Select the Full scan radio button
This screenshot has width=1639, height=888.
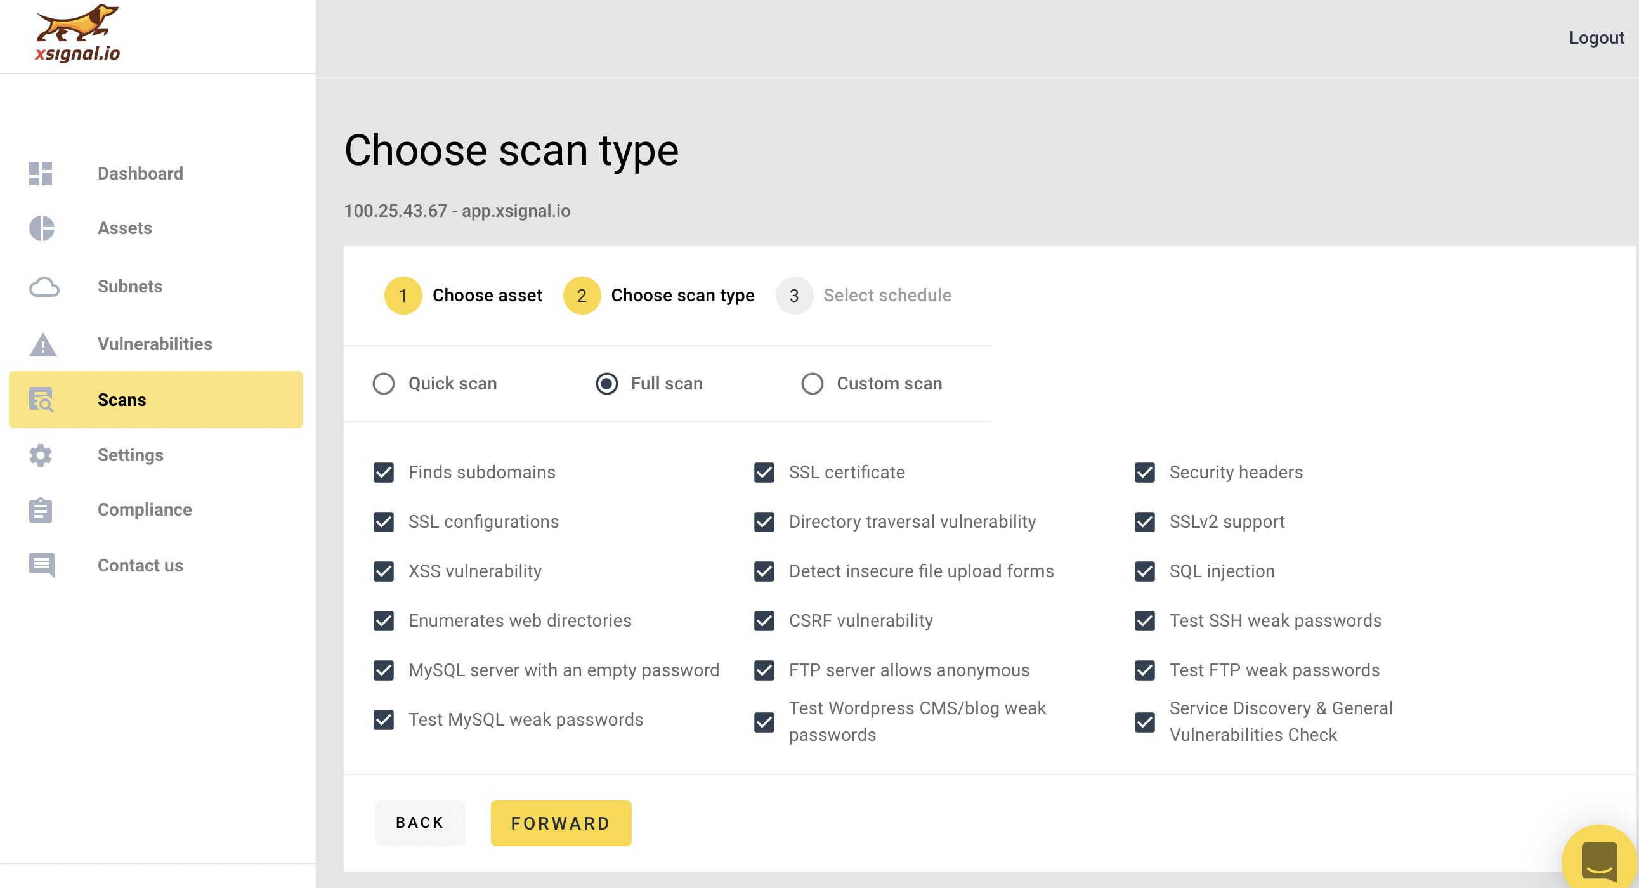point(607,384)
